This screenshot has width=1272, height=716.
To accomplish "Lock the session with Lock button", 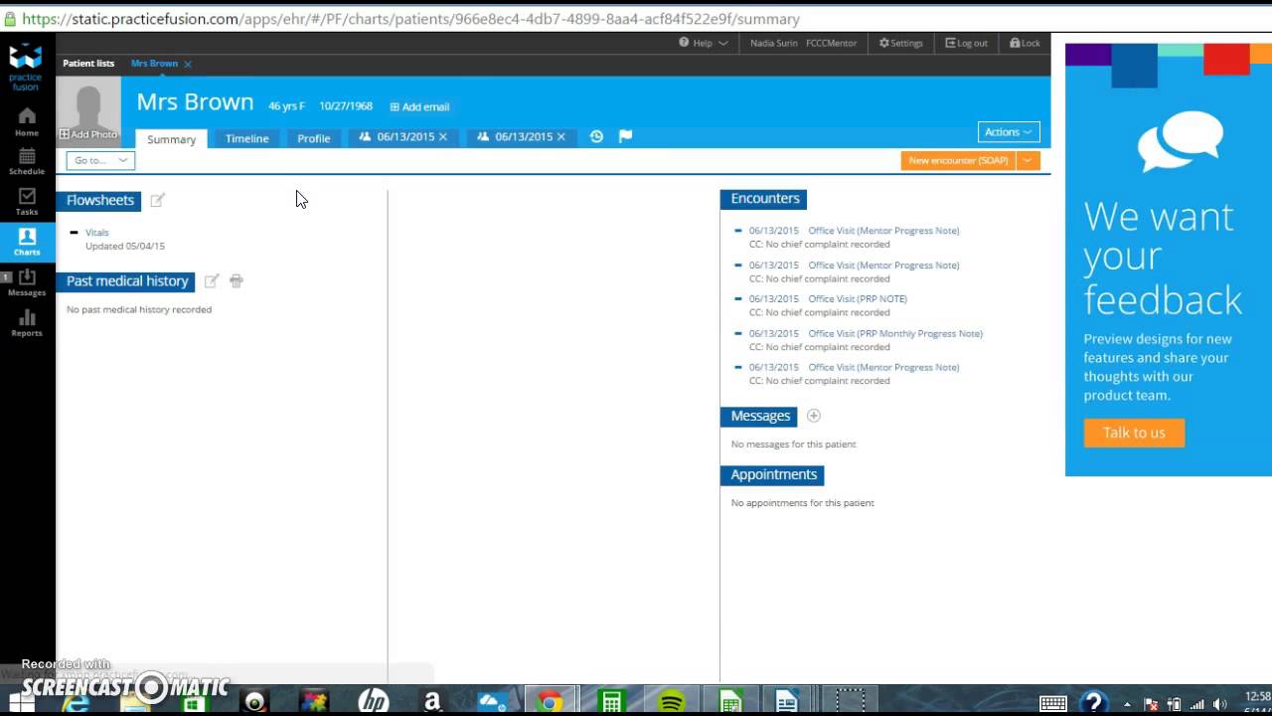I will [1025, 43].
